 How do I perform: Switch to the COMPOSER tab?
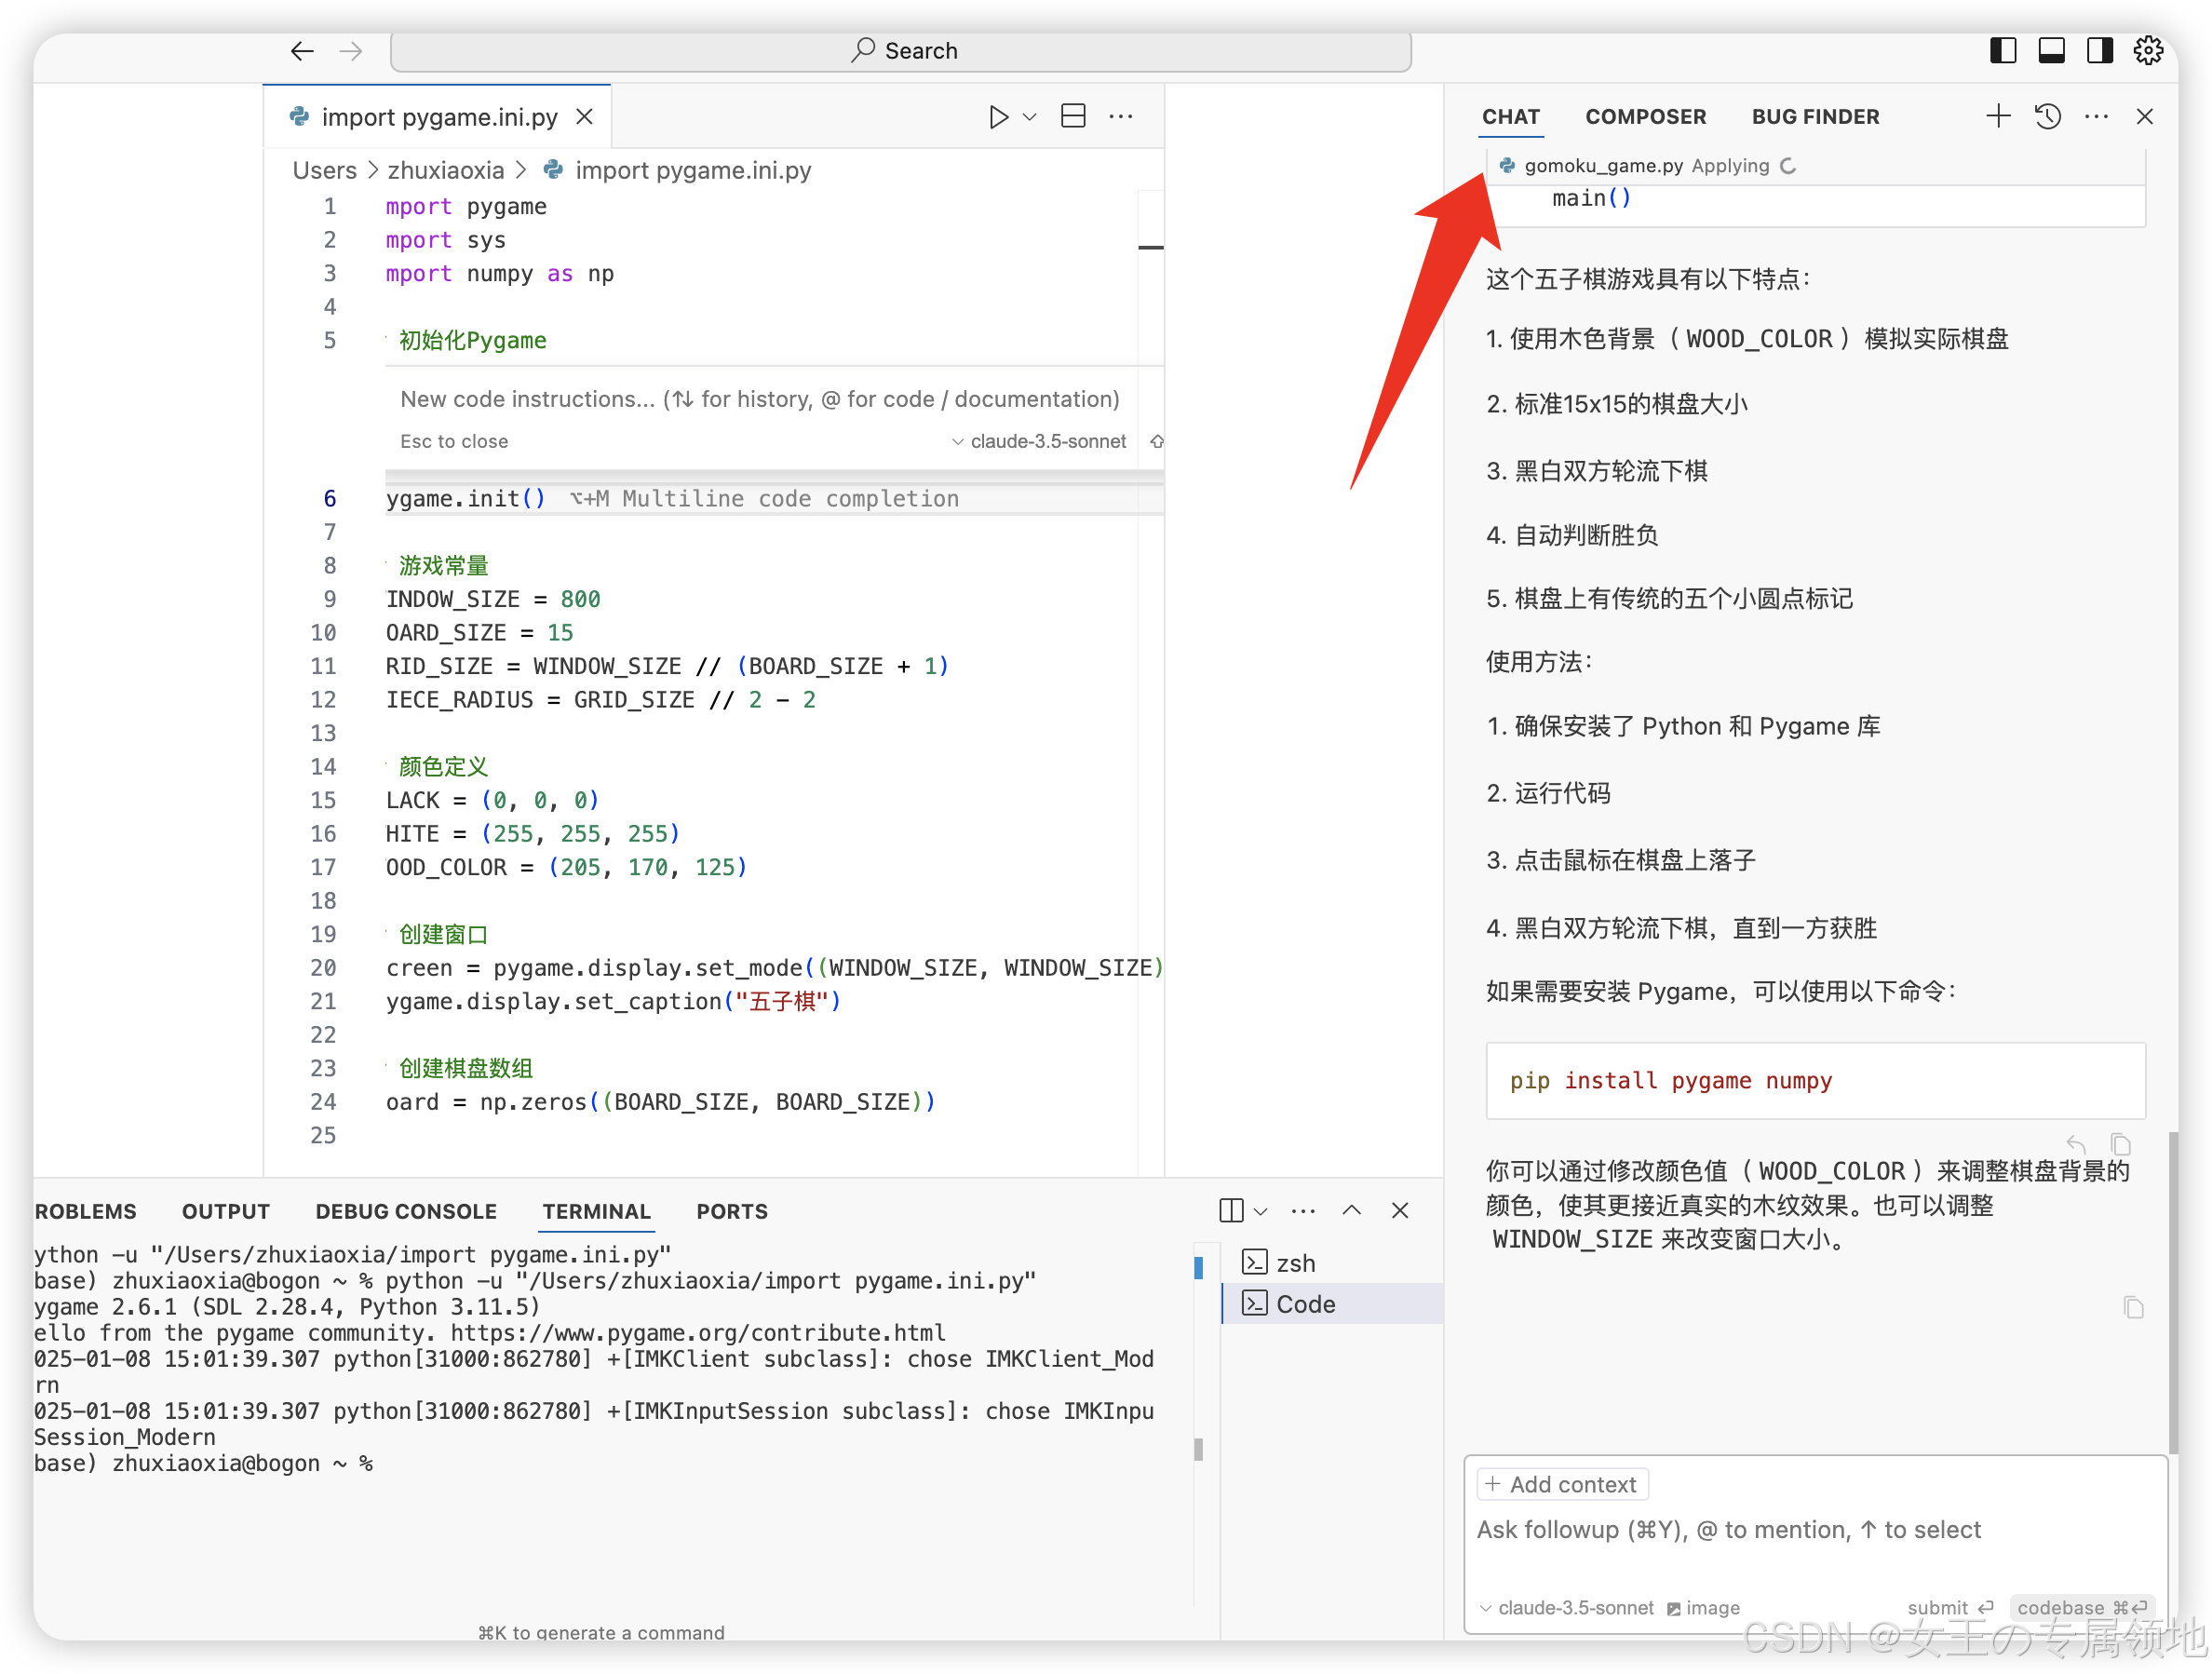coord(1645,117)
